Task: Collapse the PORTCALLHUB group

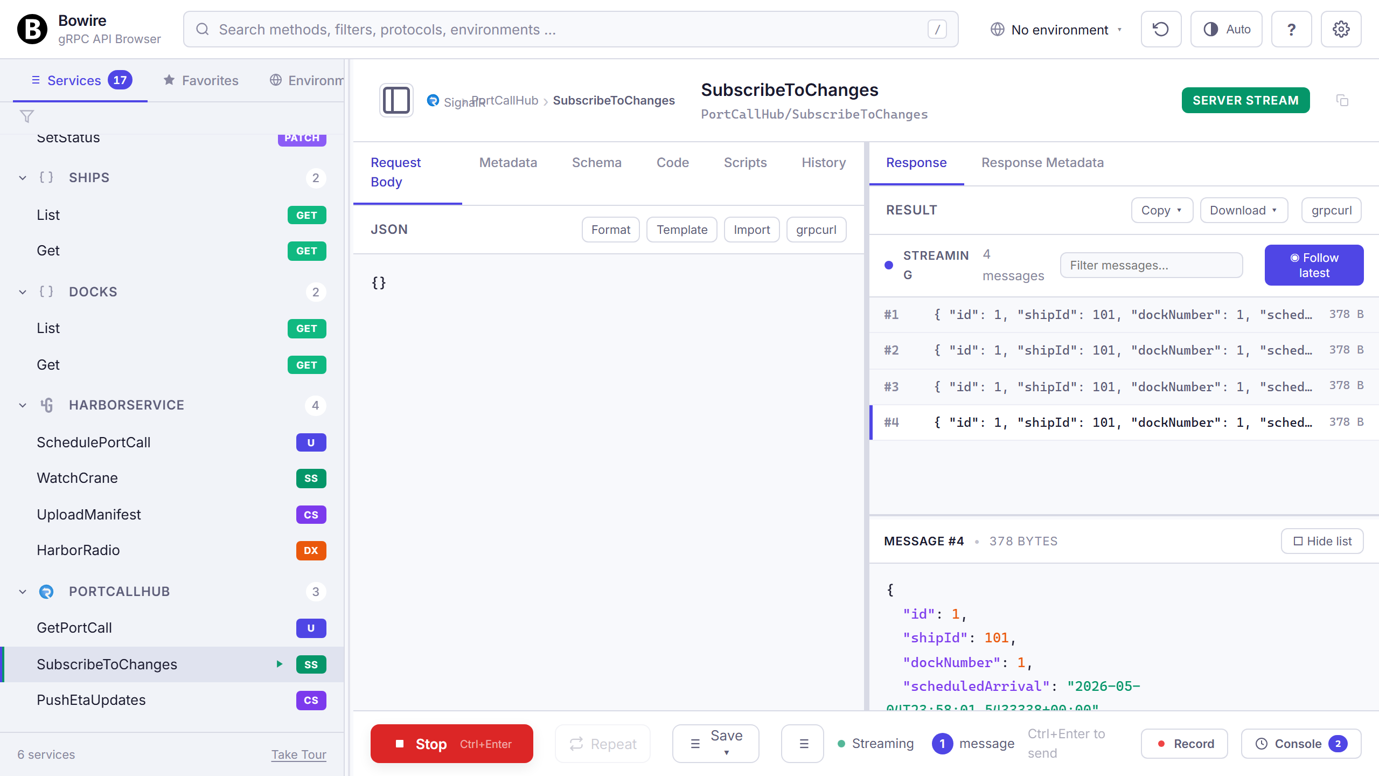Action: tap(23, 592)
